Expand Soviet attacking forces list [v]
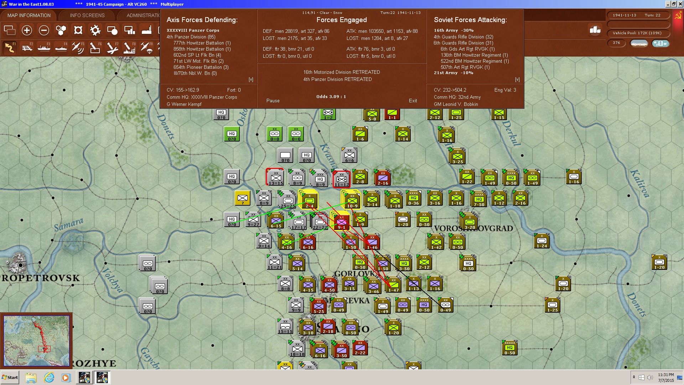684x385 pixels. point(517,79)
